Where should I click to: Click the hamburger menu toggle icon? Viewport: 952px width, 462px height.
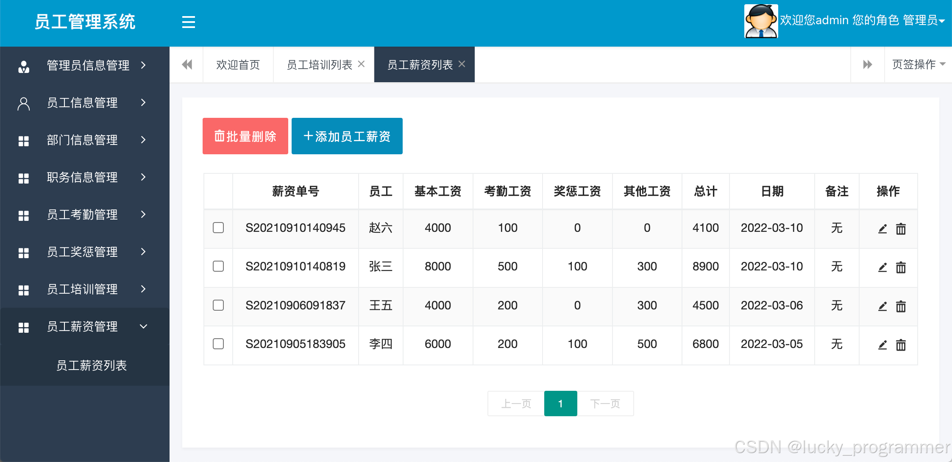coord(188,22)
